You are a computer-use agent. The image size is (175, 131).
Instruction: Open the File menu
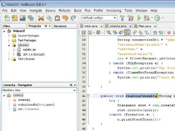(5, 11)
